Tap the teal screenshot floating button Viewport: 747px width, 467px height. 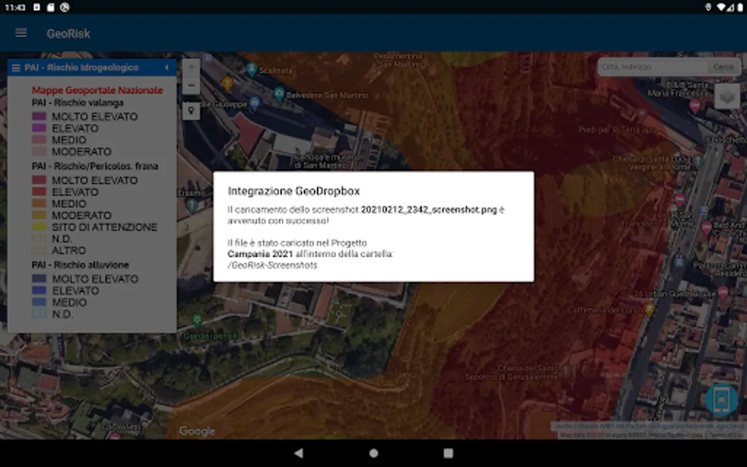[722, 400]
